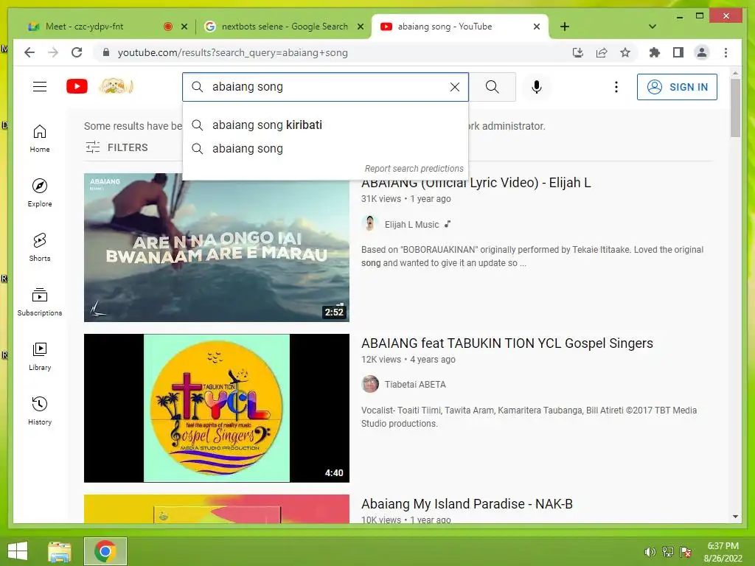Open History in sidebar

[40, 411]
